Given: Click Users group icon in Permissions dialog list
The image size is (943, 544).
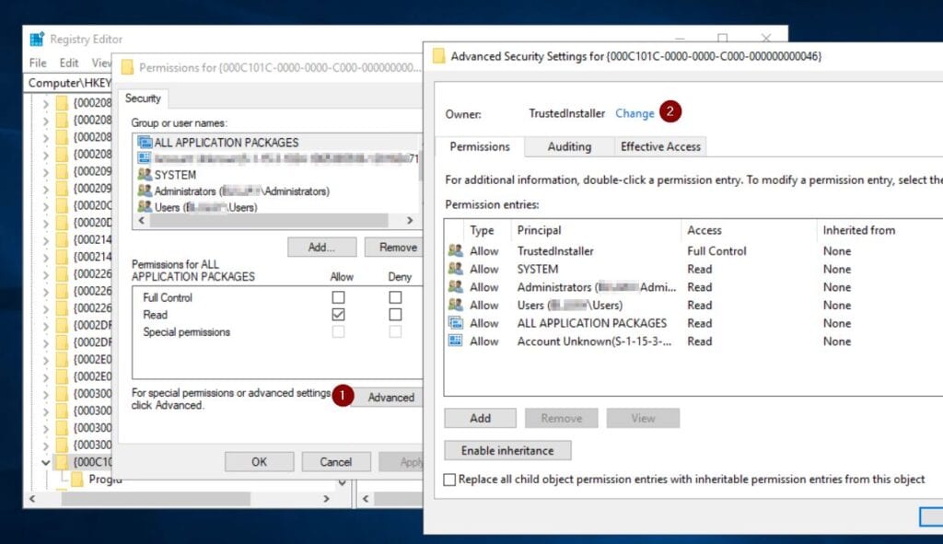Looking at the screenshot, I should (145, 207).
